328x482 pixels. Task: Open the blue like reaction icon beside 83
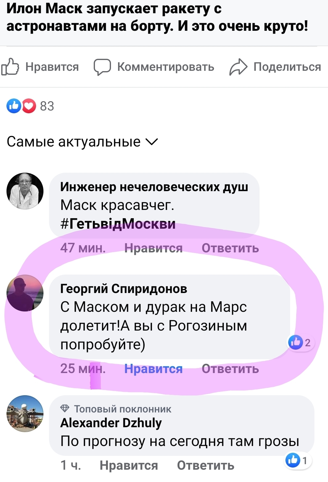click(x=14, y=106)
